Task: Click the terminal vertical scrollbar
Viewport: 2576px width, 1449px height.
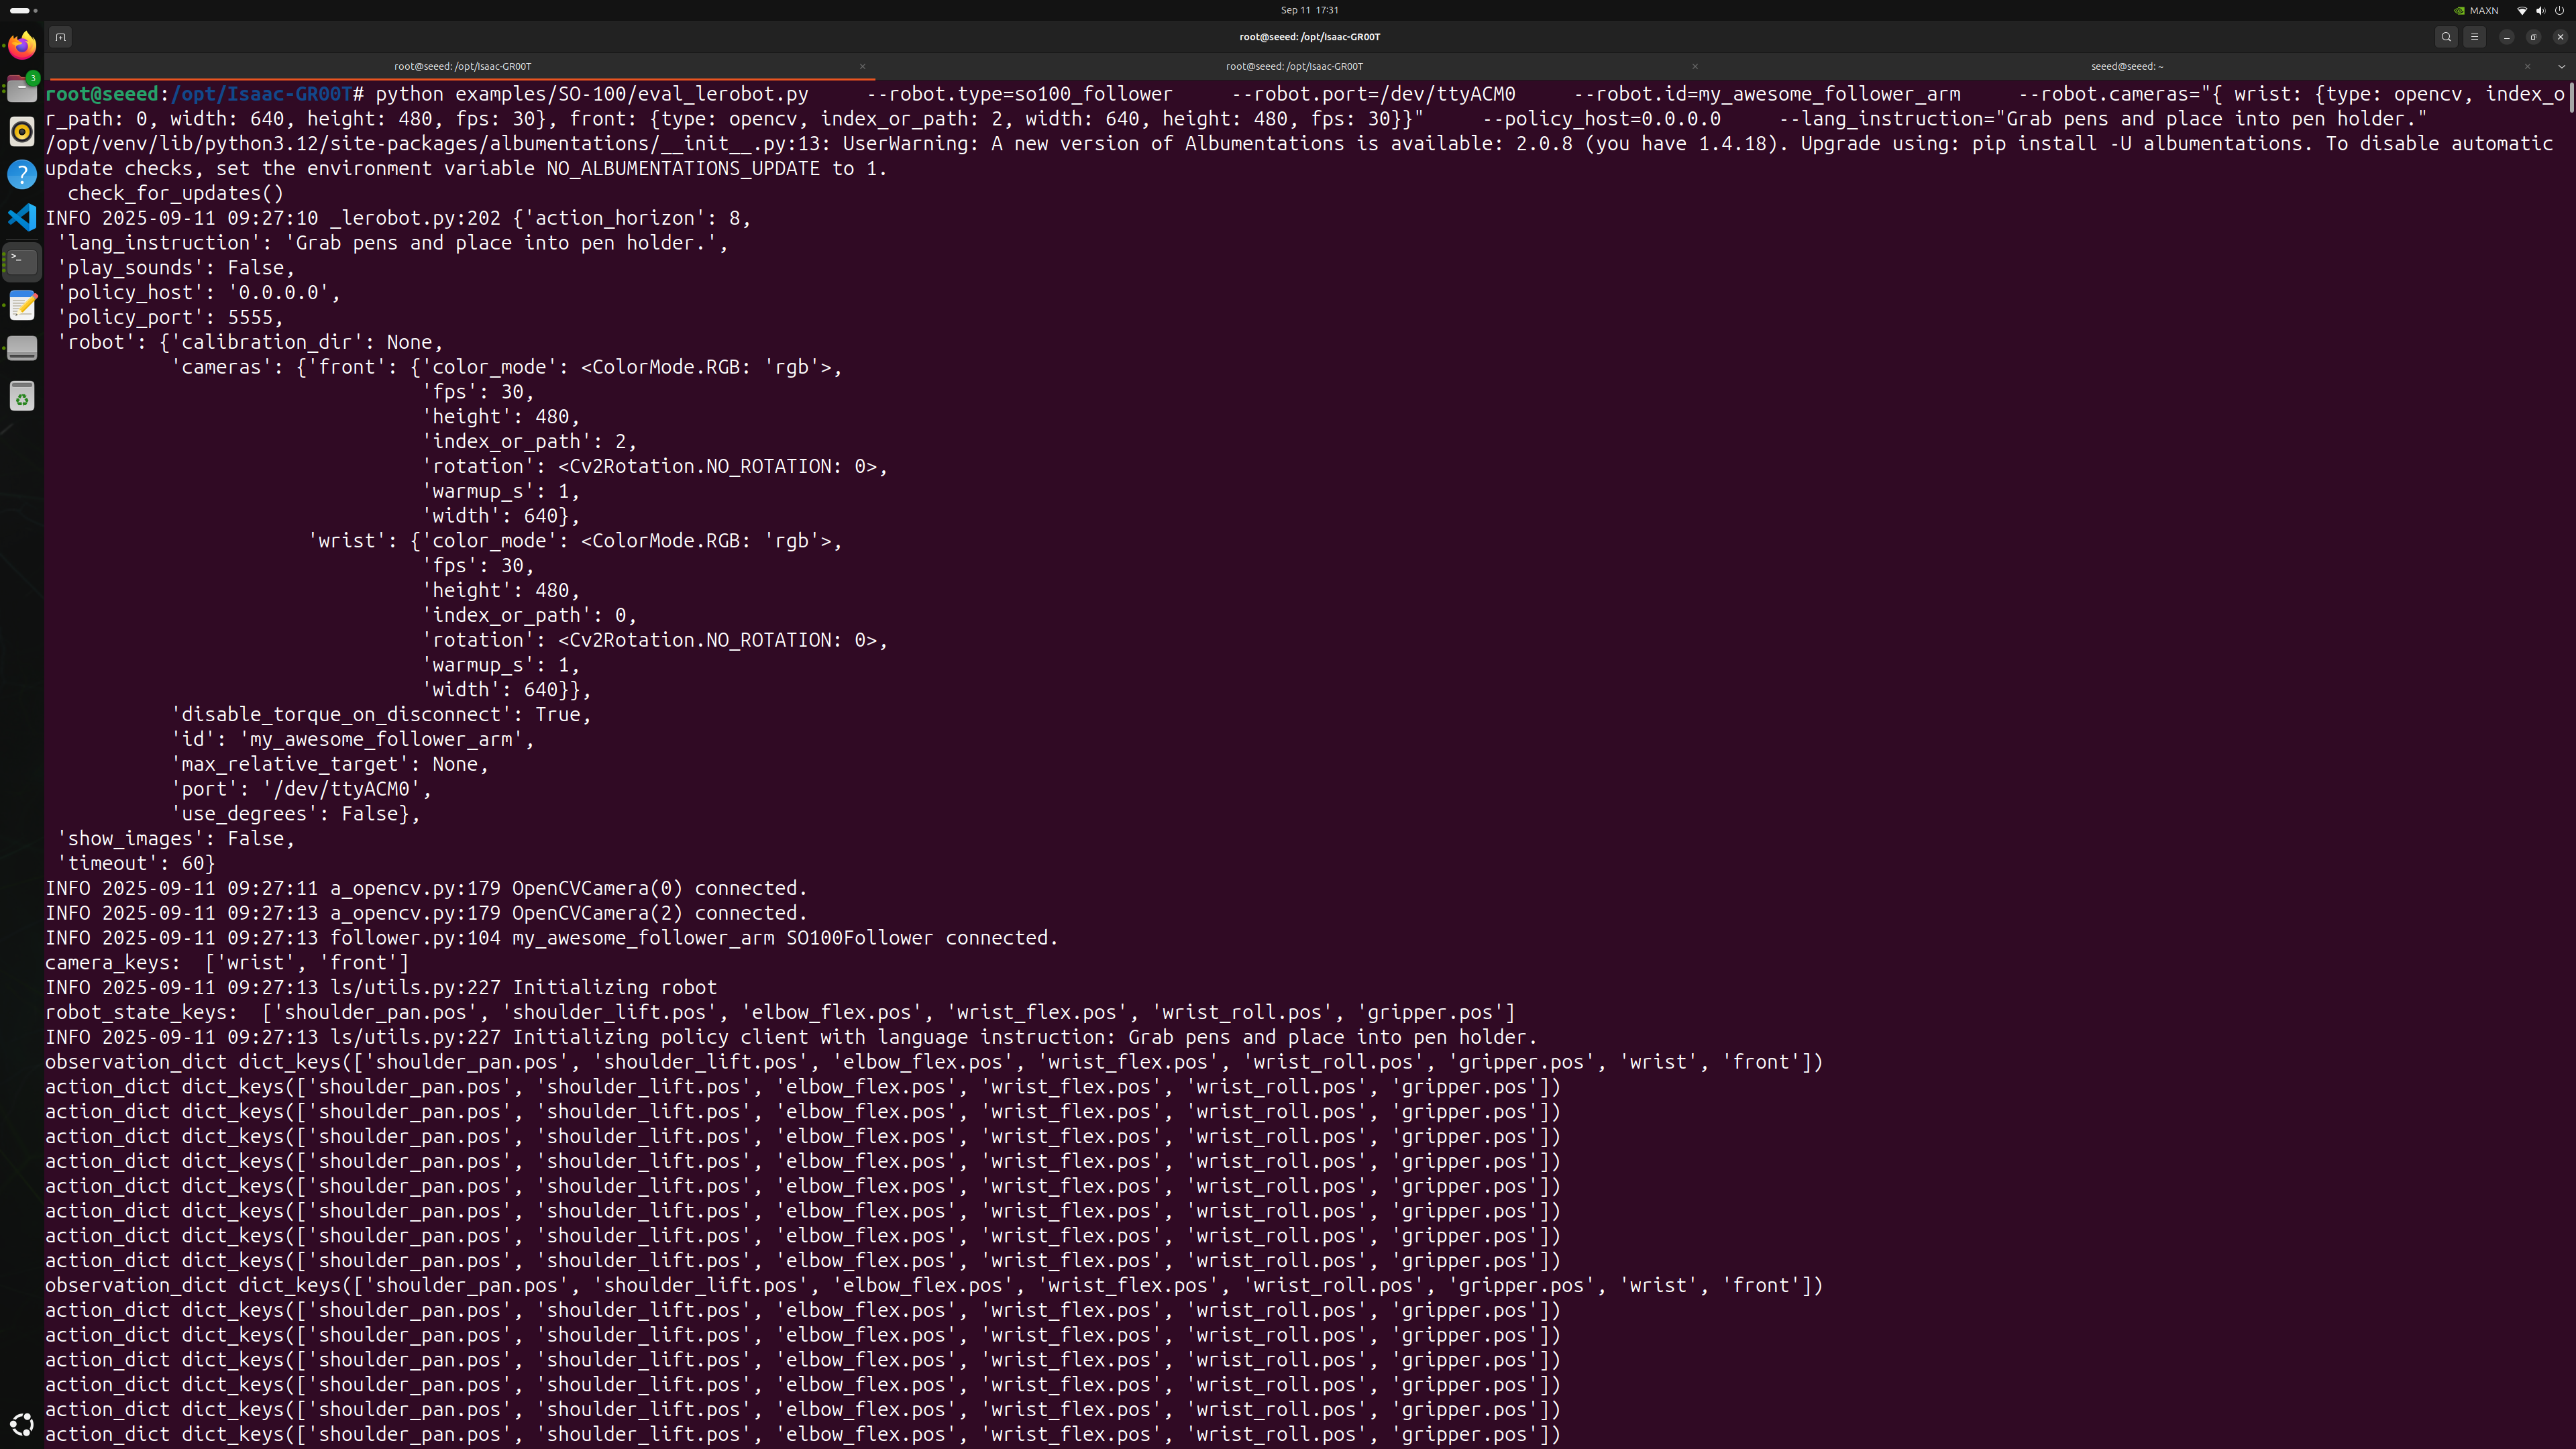Action: [x=2571, y=98]
